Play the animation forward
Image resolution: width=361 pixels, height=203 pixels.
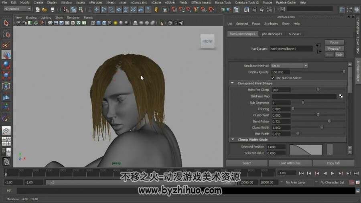coord(333,173)
